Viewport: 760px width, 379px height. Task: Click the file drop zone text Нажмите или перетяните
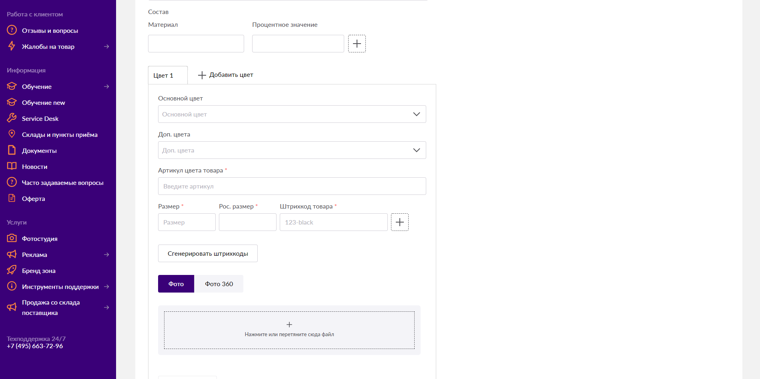click(289, 334)
